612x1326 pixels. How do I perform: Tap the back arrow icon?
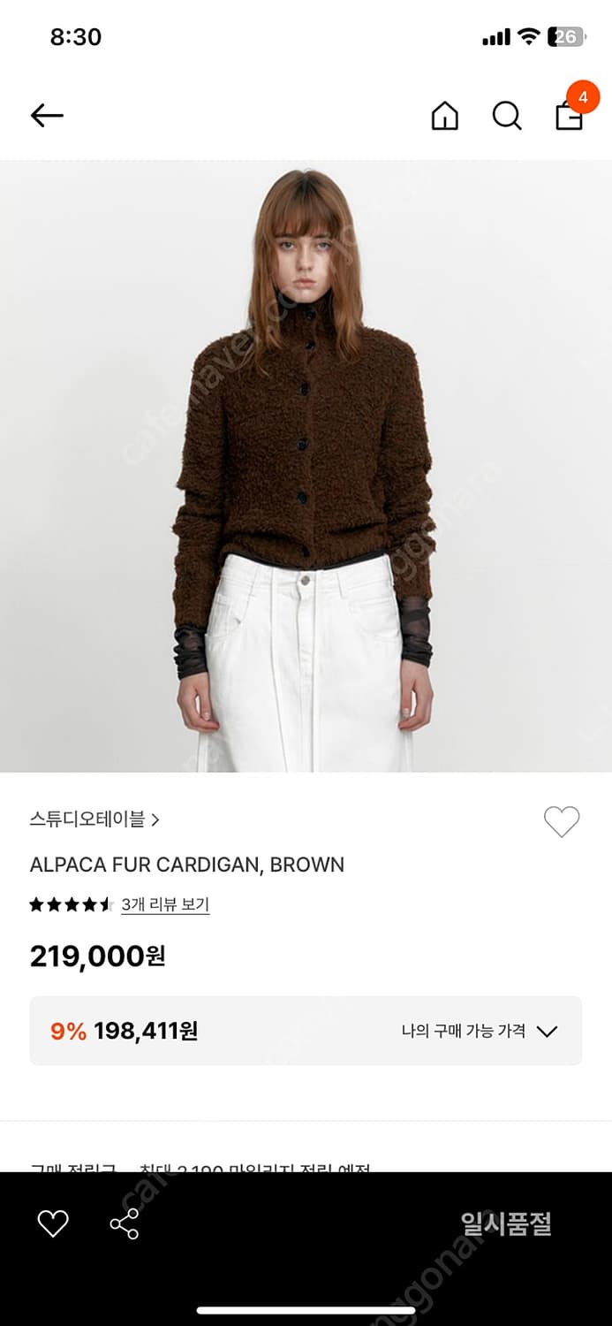(47, 115)
